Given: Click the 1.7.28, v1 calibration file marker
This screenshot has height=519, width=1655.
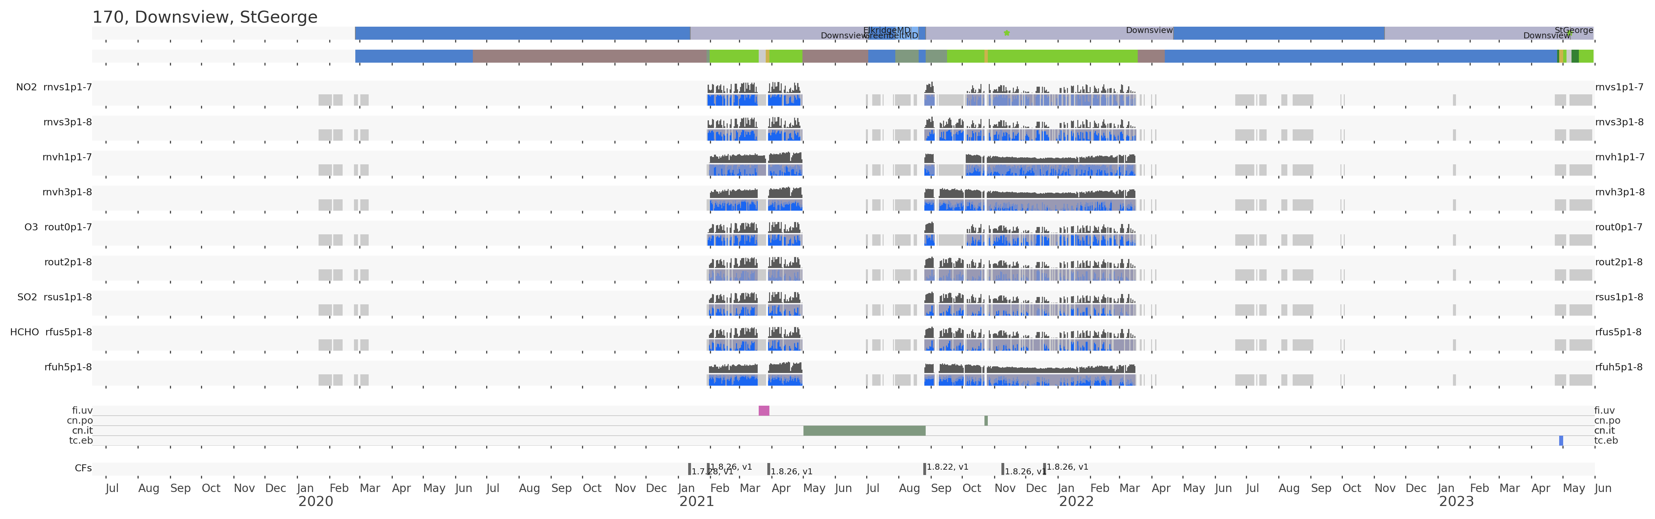Looking at the screenshot, I should pos(690,470).
